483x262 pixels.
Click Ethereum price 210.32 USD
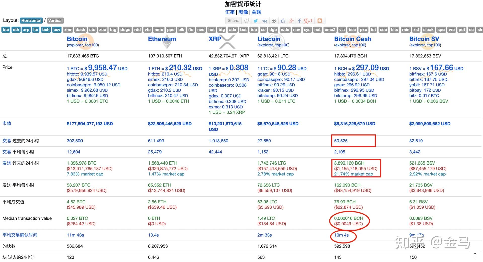pos(185,68)
